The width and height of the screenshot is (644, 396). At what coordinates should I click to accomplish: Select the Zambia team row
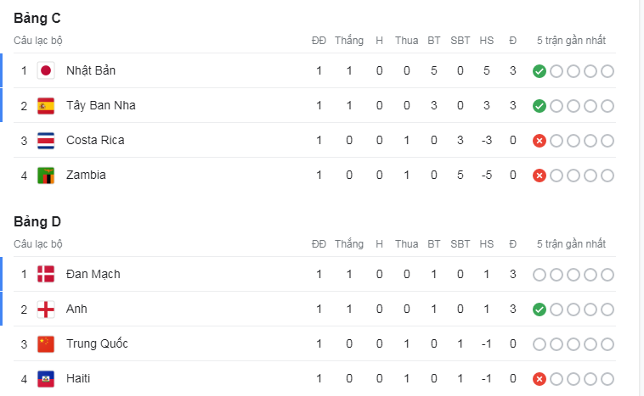pyautogui.click(x=314, y=176)
